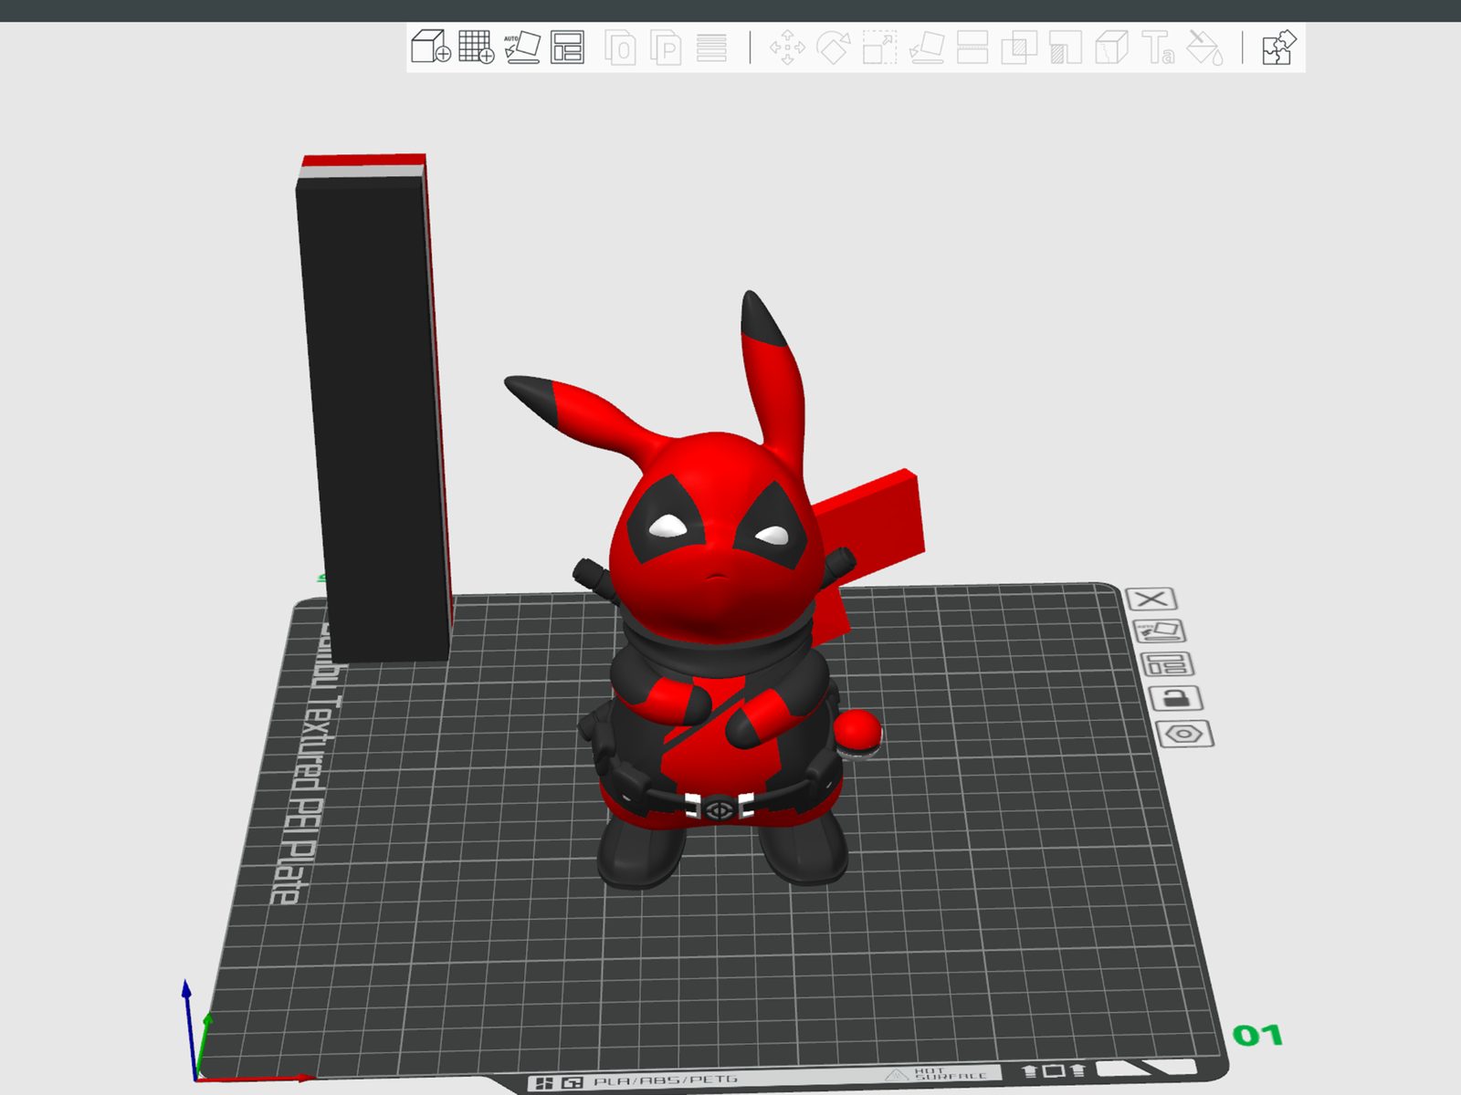Viewport: 1461px width, 1095px height.
Task: Open the Cut tool
Action: pos(972,47)
